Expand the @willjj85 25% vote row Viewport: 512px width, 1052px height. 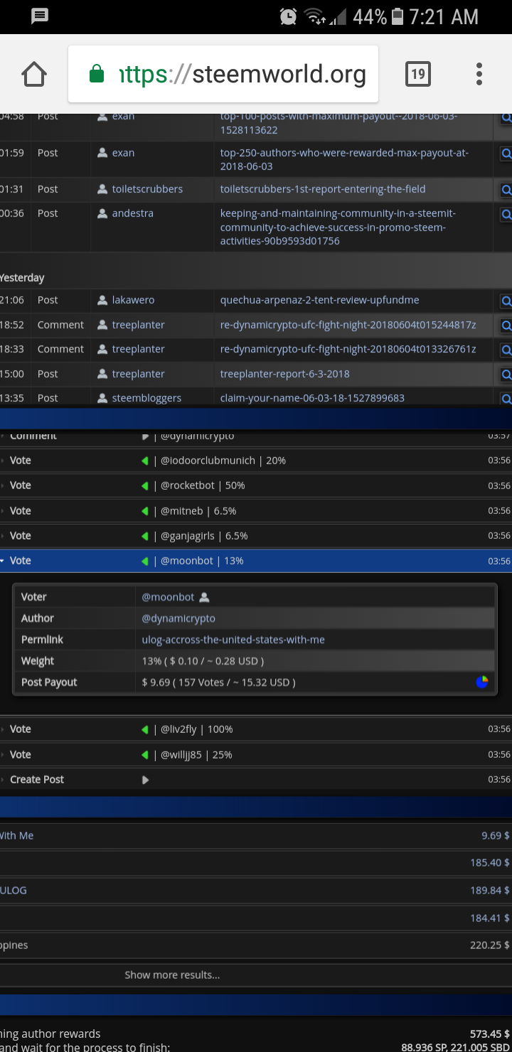click(x=256, y=755)
